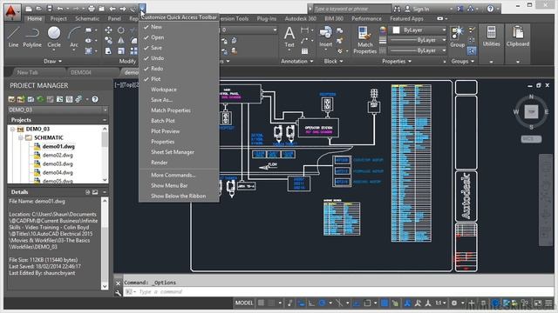Click the Undo arrow in quick access toolbar
This screenshot has width=558, height=313.
pos(60,9)
